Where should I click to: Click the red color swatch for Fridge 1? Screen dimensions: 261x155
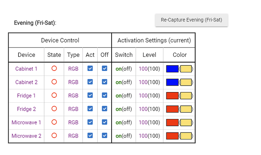point(172,96)
